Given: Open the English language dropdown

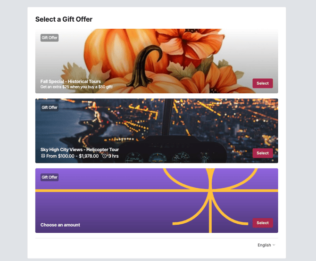Looking at the screenshot, I should point(266,245).
